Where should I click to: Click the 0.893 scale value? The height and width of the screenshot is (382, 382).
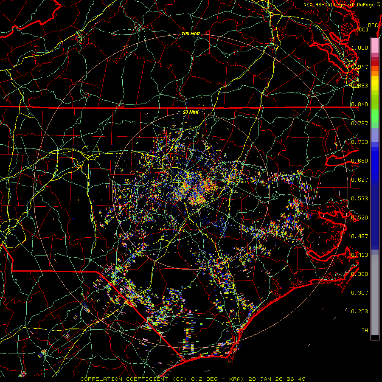point(360,85)
